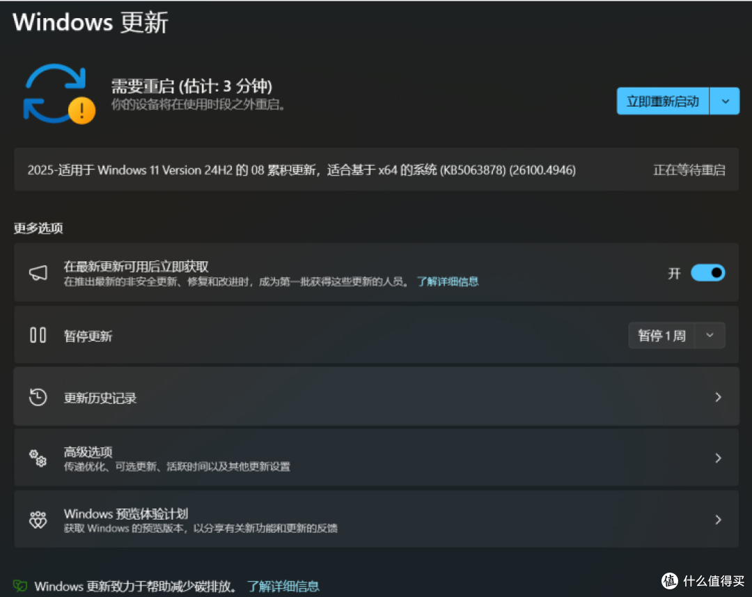Screen dimensions: 752x597
Task: Disable getting latest updates immediately
Action: point(707,272)
